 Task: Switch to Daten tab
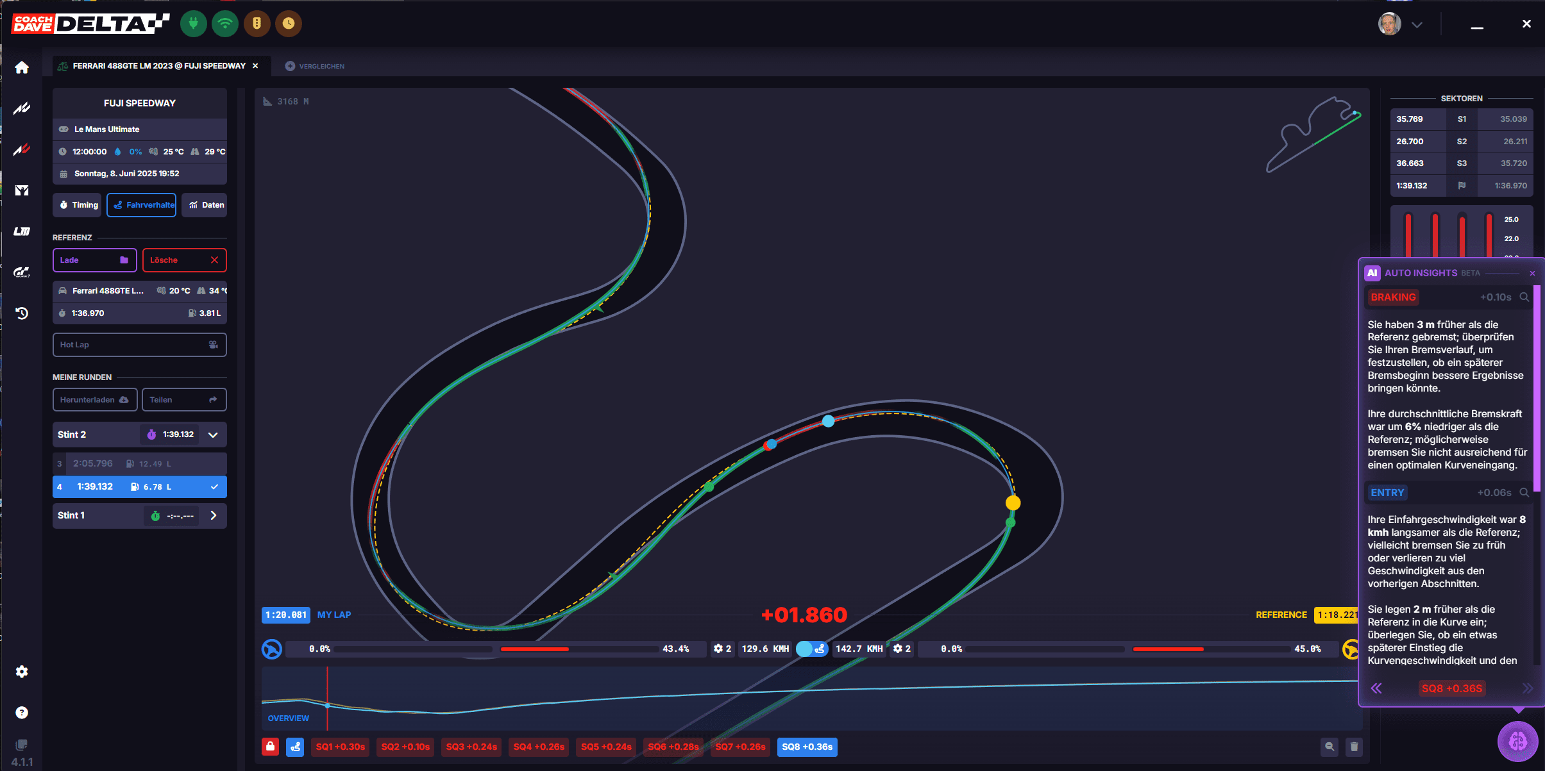click(x=204, y=205)
